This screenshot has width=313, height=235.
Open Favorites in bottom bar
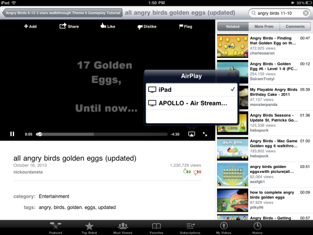pyautogui.click(x=156, y=228)
